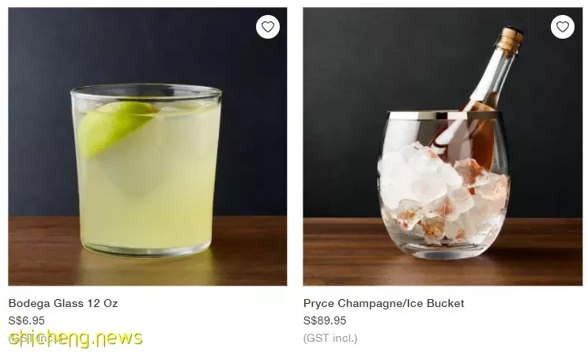The image size is (588, 352).
Task: Open the Pryce Champagne/Ice Bucket product photo
Action: [443, 147]
